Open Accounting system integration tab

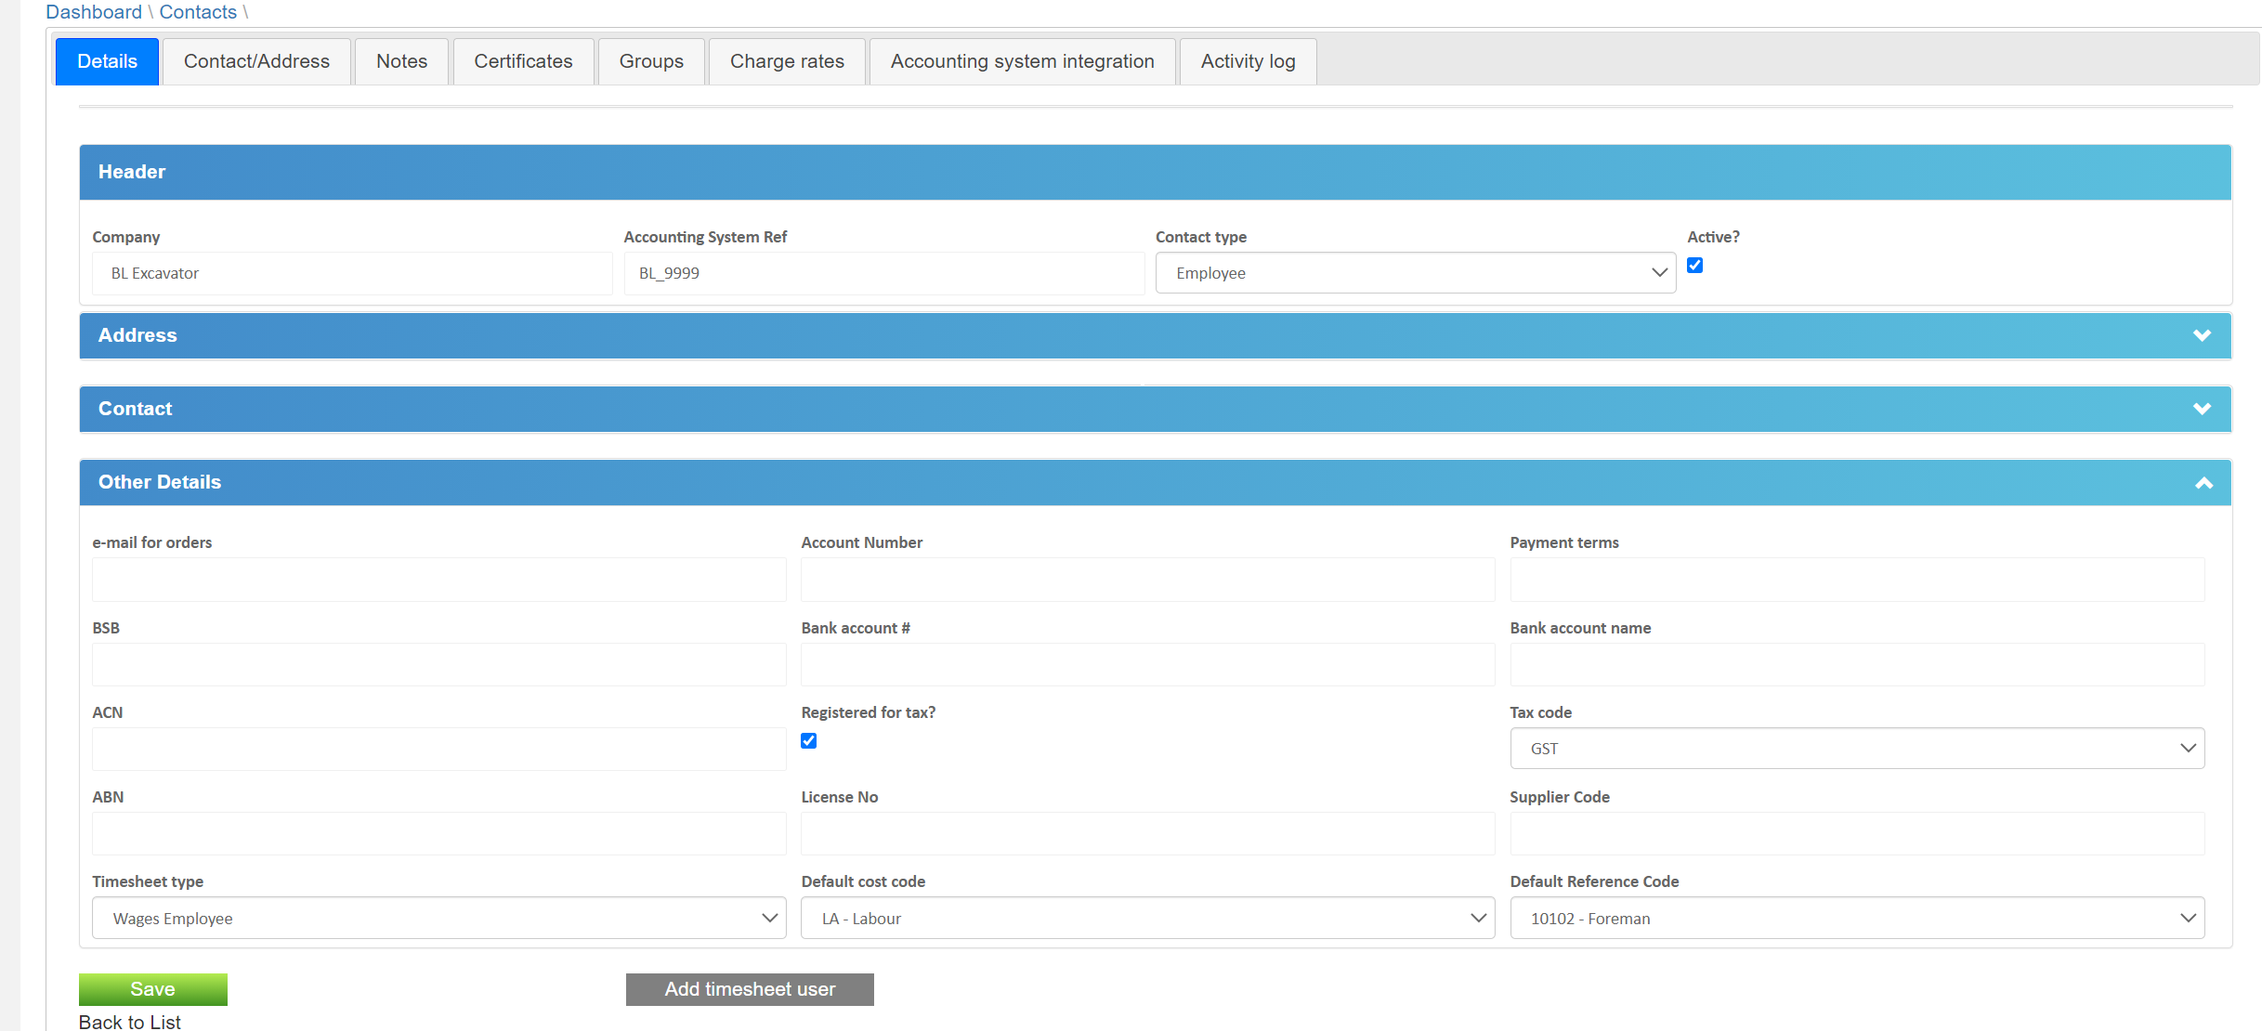(1022, 61)
